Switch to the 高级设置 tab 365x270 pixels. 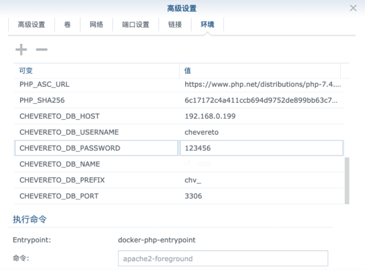(x=31, y=25)
